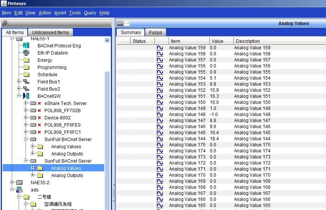Click the Analog Value 175 item name

pyautogui.click(x=187, y=145)
